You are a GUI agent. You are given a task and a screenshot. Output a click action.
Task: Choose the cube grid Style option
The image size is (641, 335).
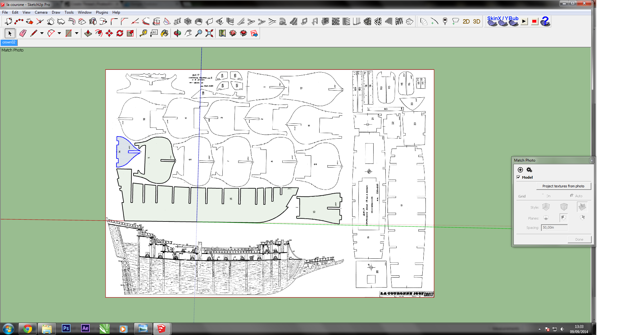click(x=564, y=207)
